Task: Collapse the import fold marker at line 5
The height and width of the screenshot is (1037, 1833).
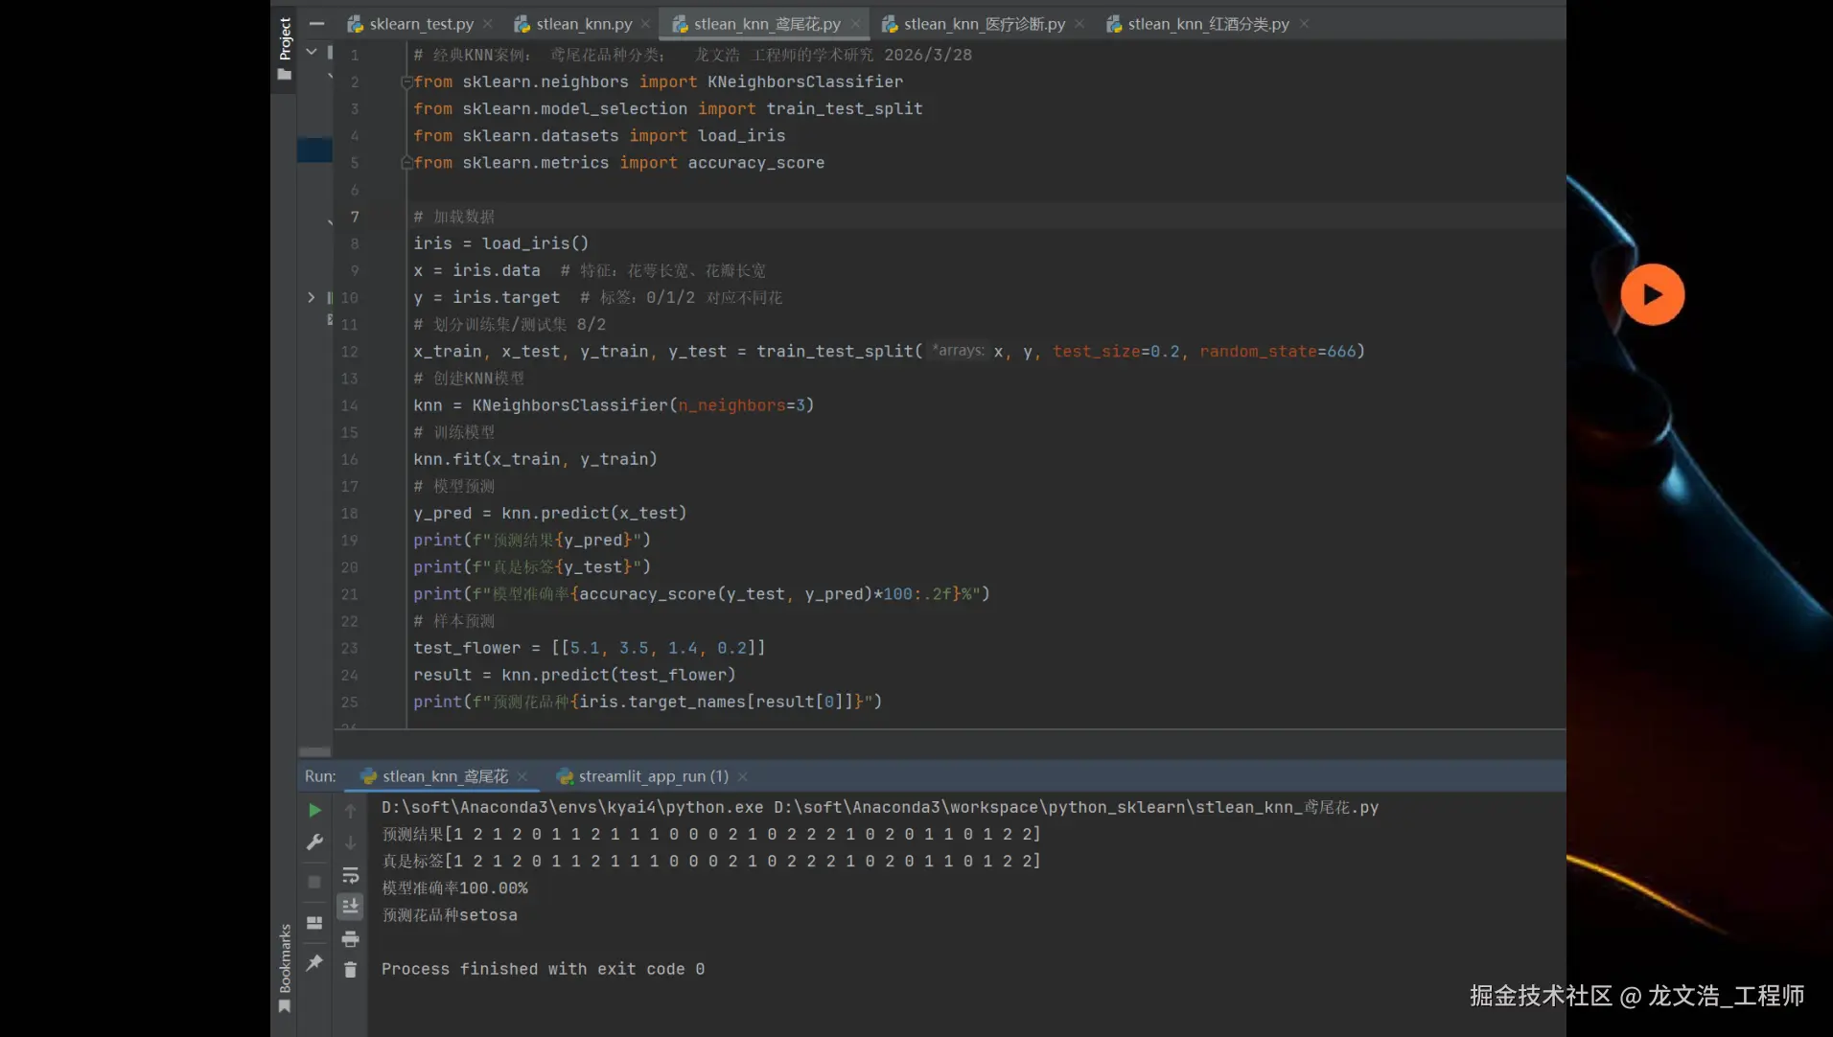Action: tap(406, 163)
